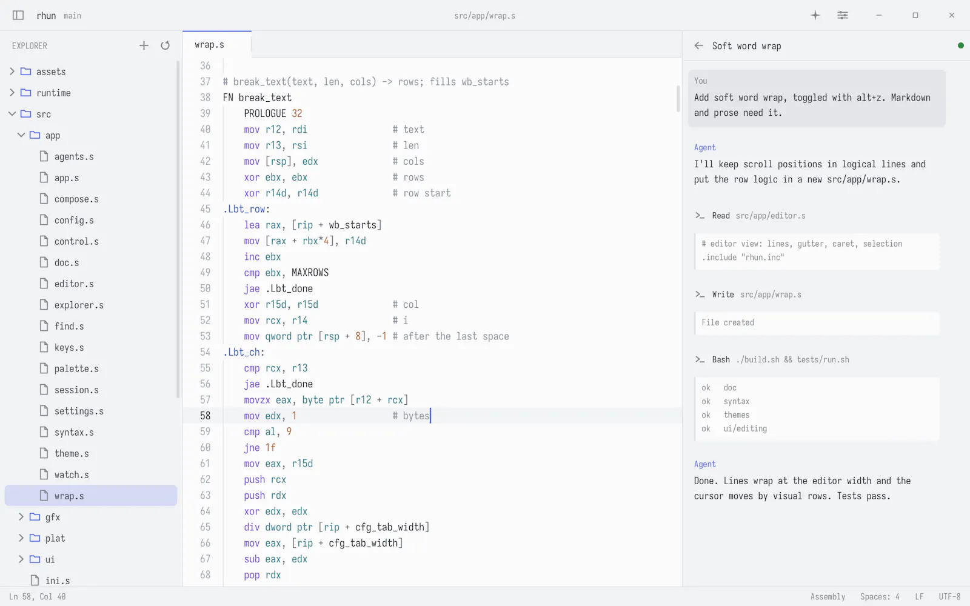Click the green agent status dot
Image resolution: width=970 pixels, height=606 pixels.
(961, 45)
